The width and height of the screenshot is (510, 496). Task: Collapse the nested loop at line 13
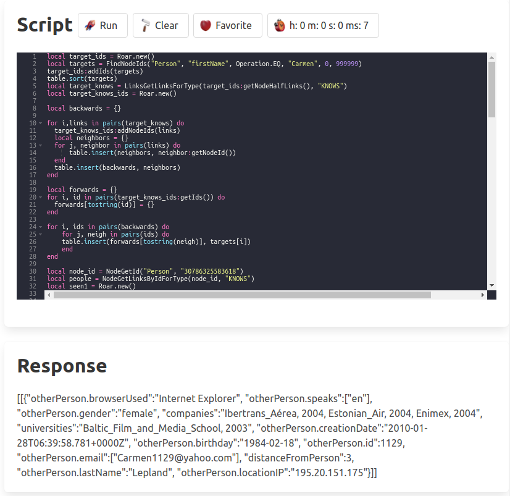tap(40, 146)
